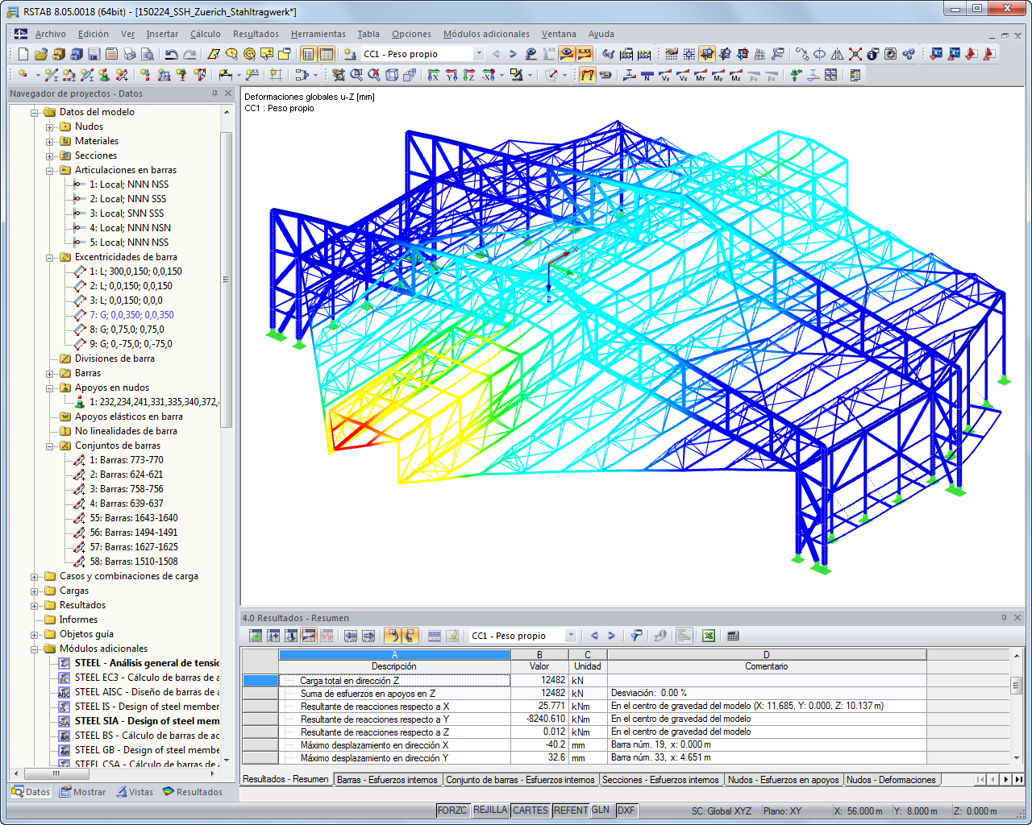Switch to the Mostrar navigator tab
Viewport: 1032px width, 825px height.
(x=82, y=792)
